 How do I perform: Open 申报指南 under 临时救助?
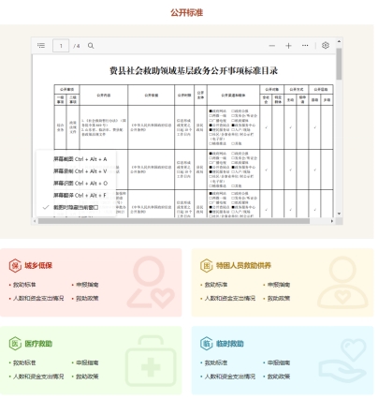[279, 362]
